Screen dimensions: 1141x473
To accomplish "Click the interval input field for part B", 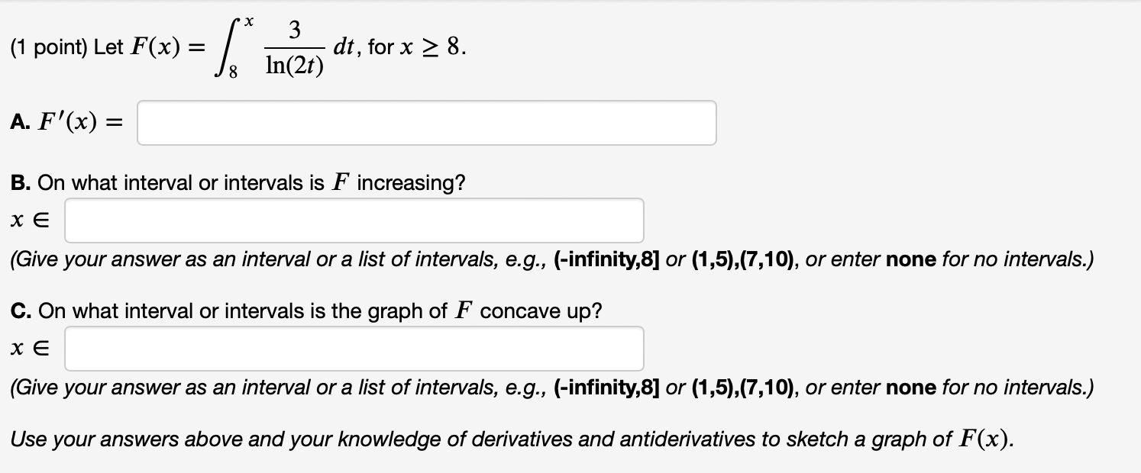I will click(354, 220).
